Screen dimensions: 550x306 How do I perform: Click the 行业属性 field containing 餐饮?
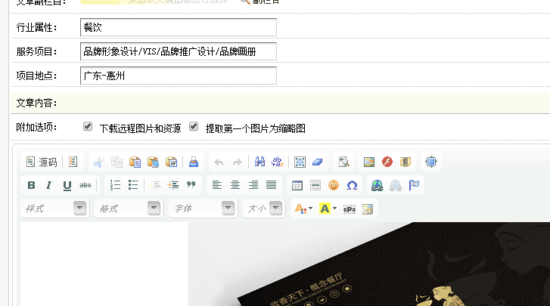click(179, 27)
